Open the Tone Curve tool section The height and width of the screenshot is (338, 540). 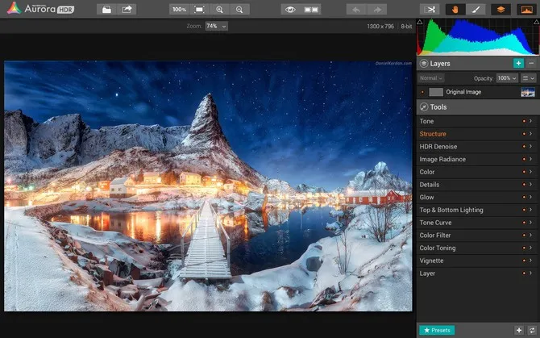coord(436,223)
